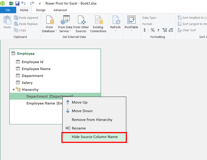
Task: Open Customize Quick Access Toolbar dropdown
Action: pyautogui.click(x=40, y=4)
